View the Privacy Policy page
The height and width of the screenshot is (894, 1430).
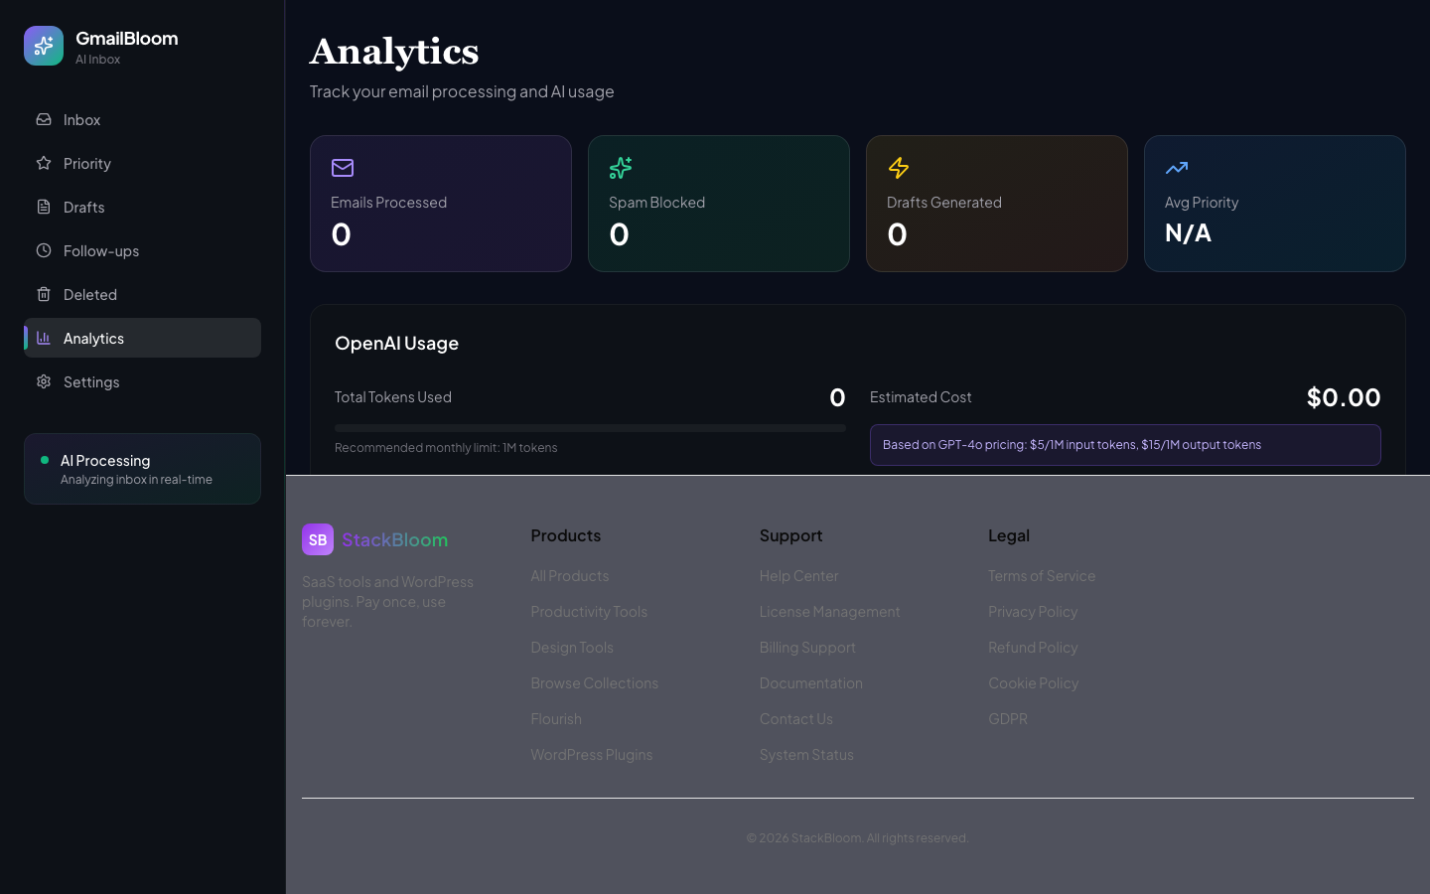pyautogui.click(x=1033, y=611)
